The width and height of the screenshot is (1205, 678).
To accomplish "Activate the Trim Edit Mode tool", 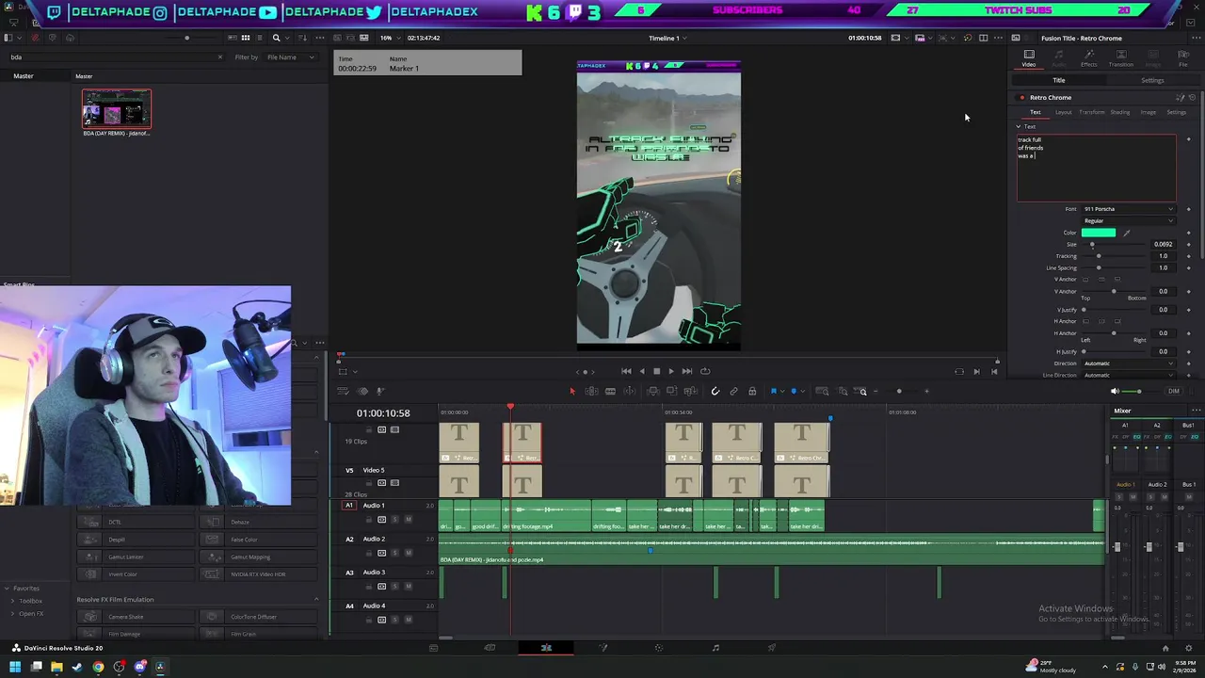I will [x=591, y=391].
